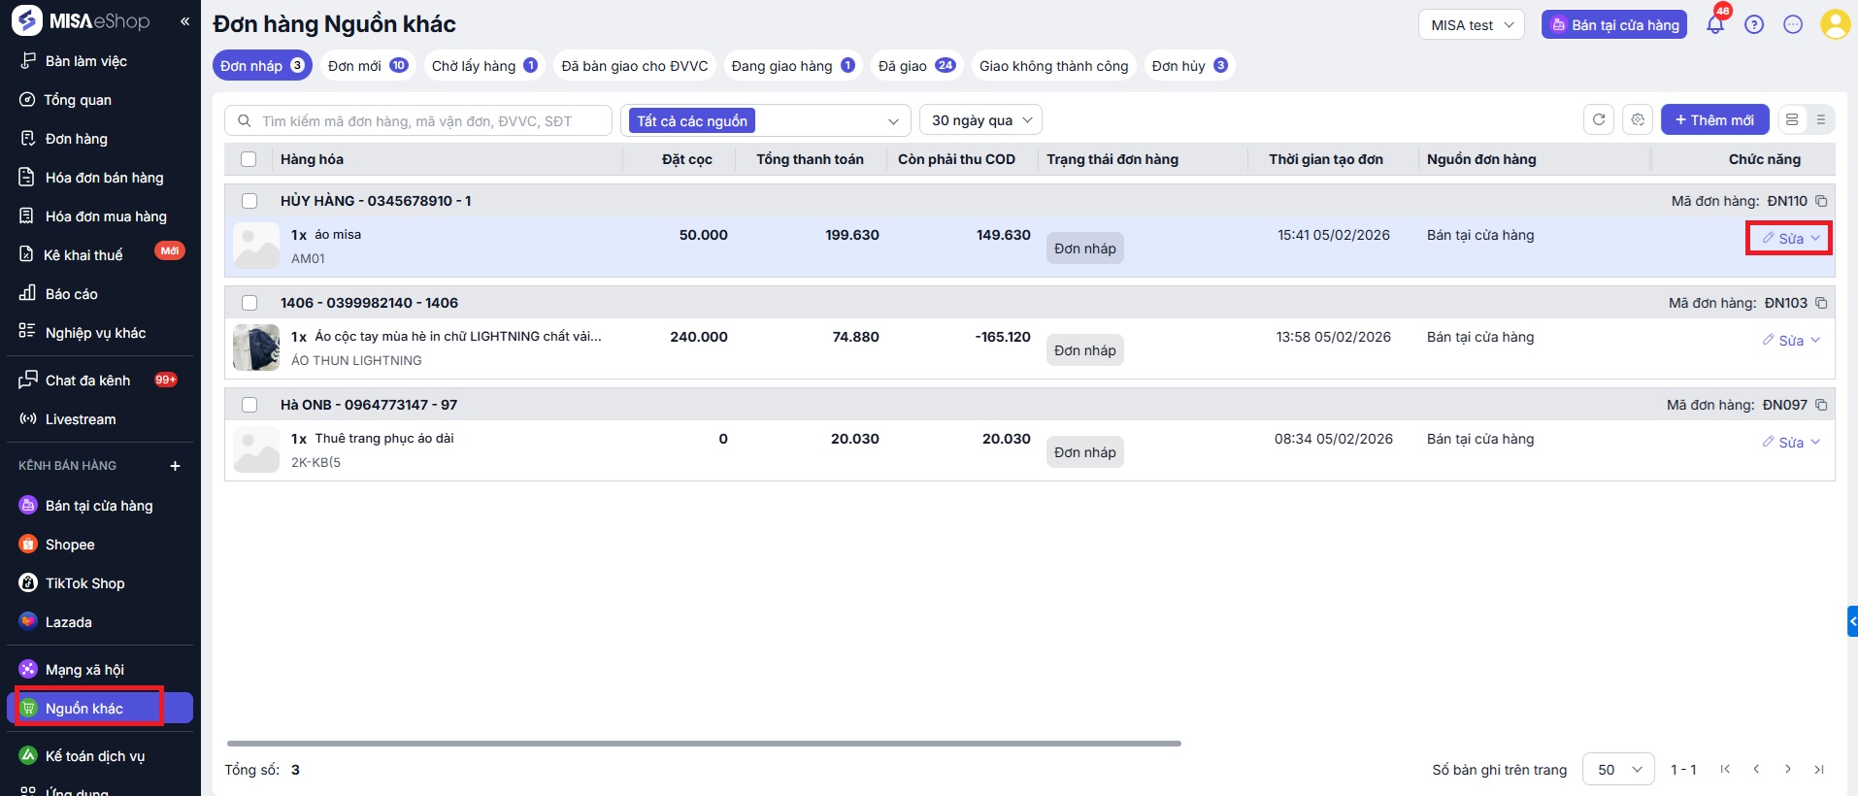
Task: Switch to compact list view icon
Action: [1820, 120]
